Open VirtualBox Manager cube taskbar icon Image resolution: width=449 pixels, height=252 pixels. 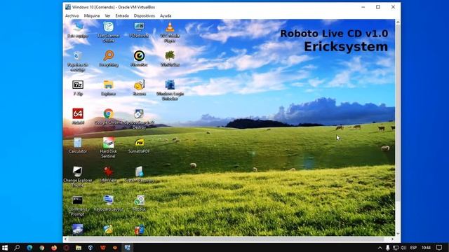91,247
